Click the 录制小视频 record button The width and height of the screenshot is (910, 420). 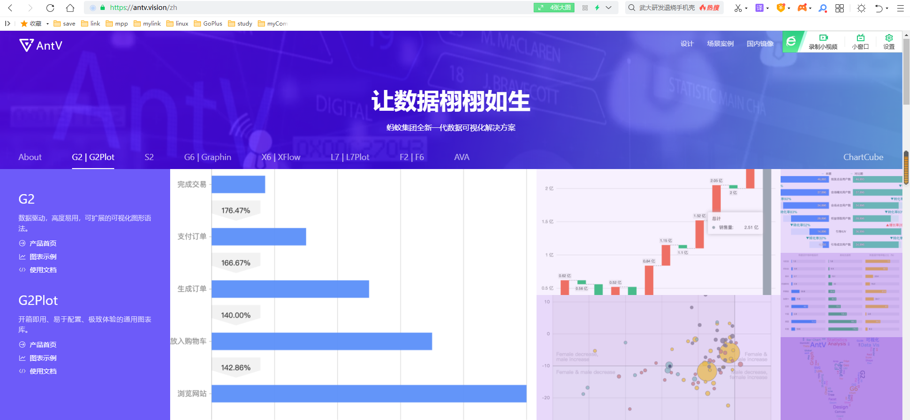pos(823,42)
